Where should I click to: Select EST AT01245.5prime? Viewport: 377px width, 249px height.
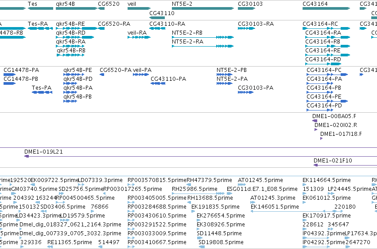[260, 180]
